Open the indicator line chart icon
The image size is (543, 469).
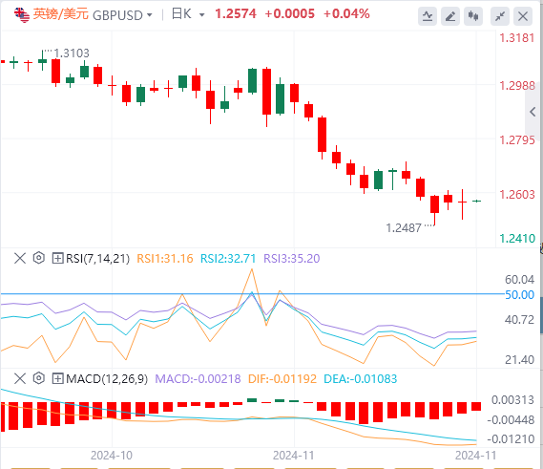click(428, 16)
